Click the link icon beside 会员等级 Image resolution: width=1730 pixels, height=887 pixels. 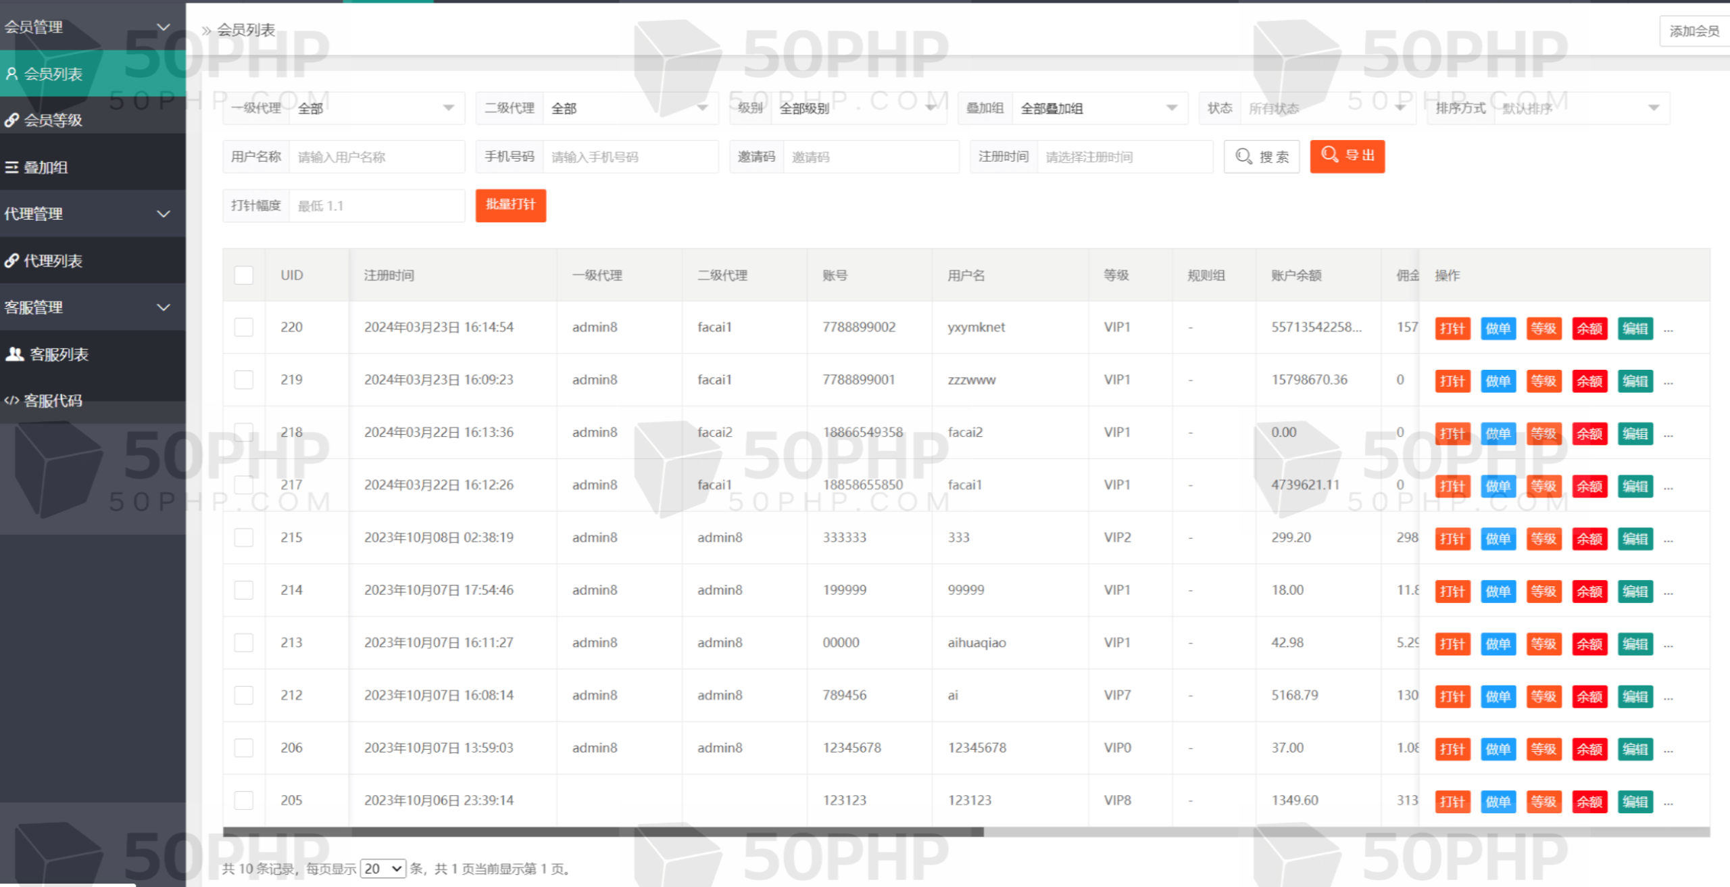pyautogui.click(x=11, y=120)
